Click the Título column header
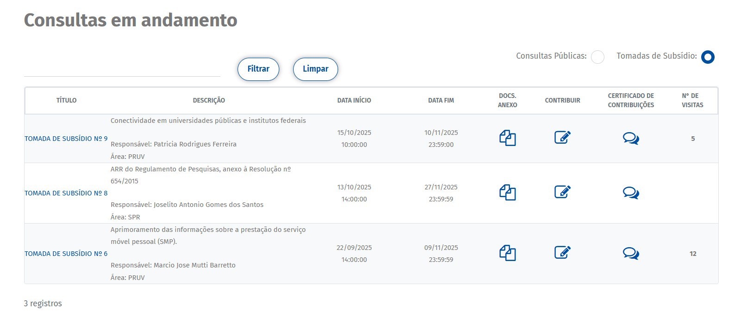 click(x=66, y=100)
